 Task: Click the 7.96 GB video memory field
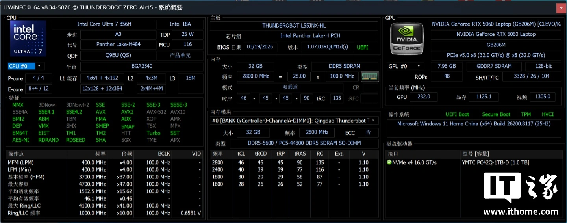[447, 66]
